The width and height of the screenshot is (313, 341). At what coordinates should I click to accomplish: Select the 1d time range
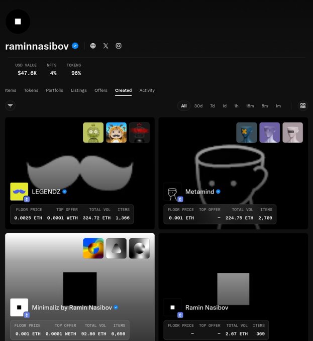coord(225,106)
